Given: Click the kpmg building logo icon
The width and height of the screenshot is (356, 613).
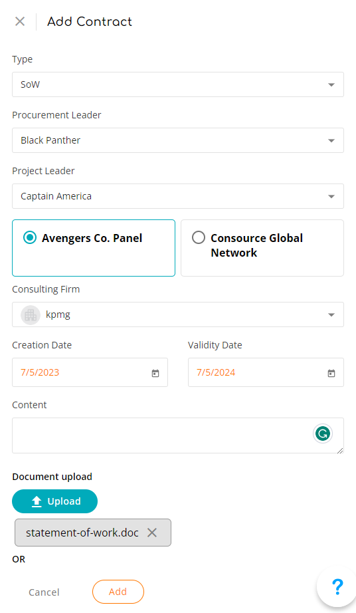Looking at the screenshot, I should pyautogui.click(x=31, y=314).
